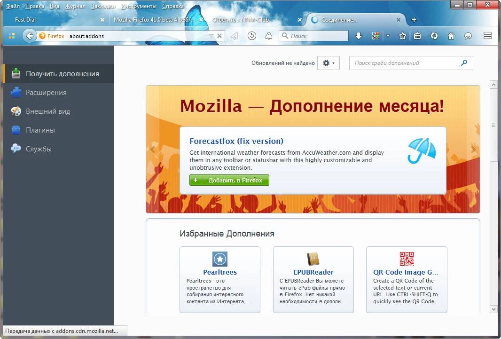
Task: Click the blue umbrella Forecastfox icon
Action: click(422, 151)
